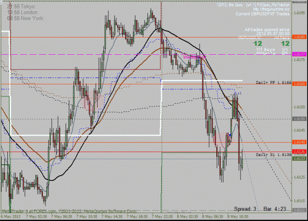Click 'Current GBPUSDFXF Trades' heading
Viewport: 308px width, 221px height.
[x=263, y=14]
